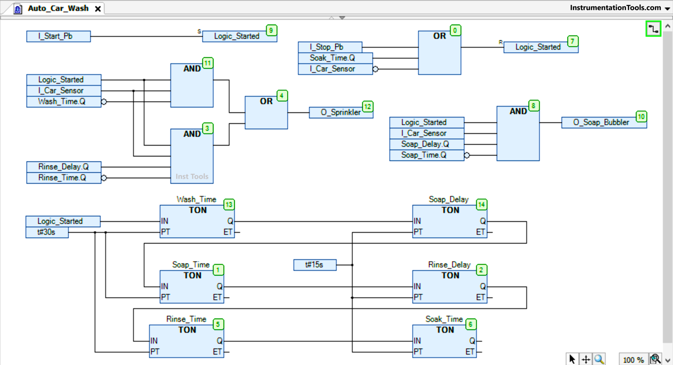Image resolution: width=673 pixels, height=365 pixels.
Task: Select the Soap_Delay TON block
Action: 450,221
